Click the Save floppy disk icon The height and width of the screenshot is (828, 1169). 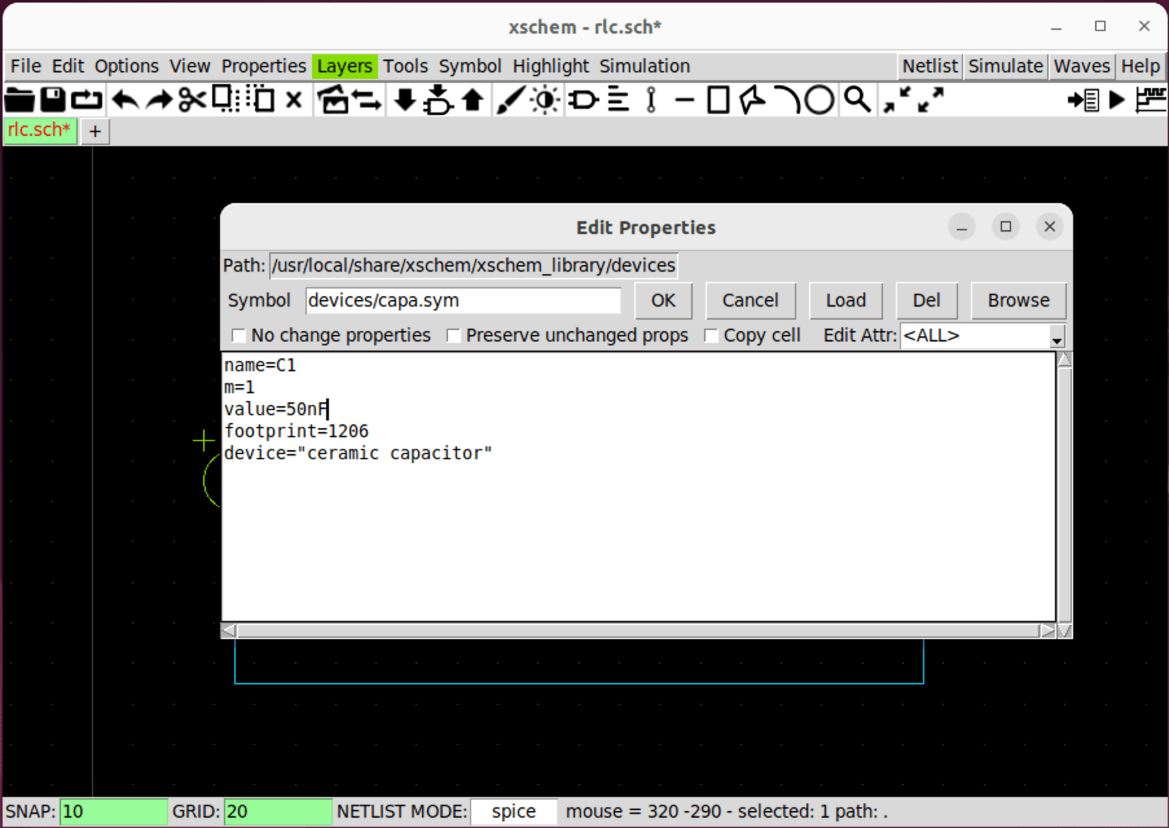[52, 100]
